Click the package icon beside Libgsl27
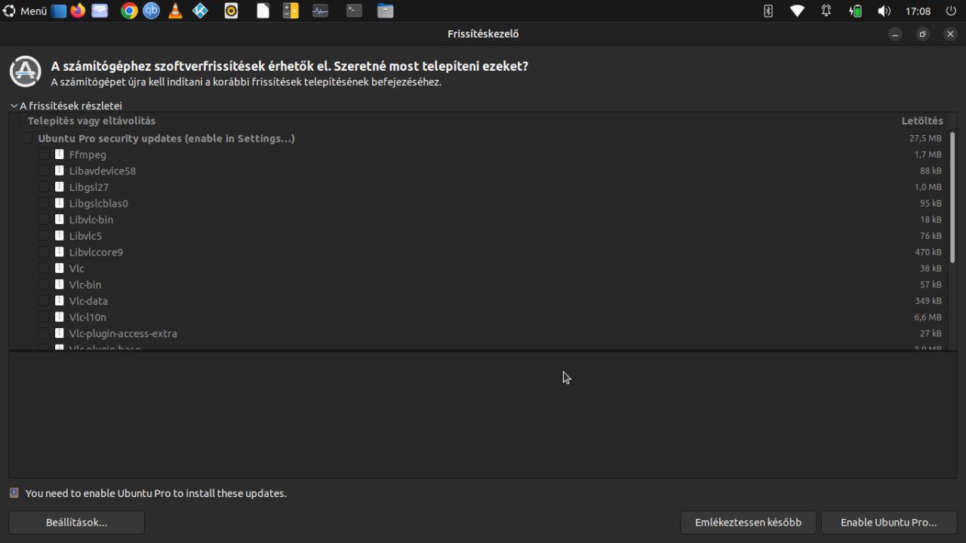Viewport: 966px width, 543px height. point(60,187)
